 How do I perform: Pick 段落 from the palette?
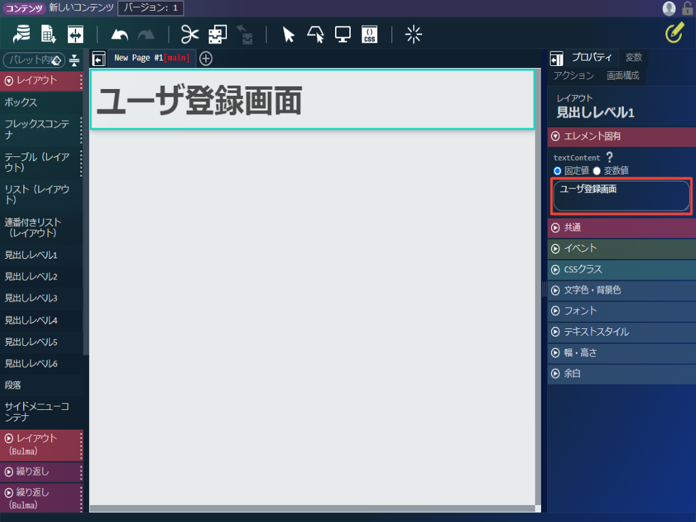coord(41,385)
